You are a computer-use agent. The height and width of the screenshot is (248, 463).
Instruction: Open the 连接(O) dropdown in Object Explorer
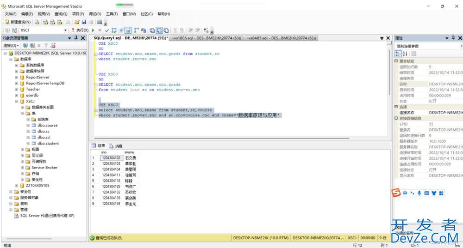[11, 46]
